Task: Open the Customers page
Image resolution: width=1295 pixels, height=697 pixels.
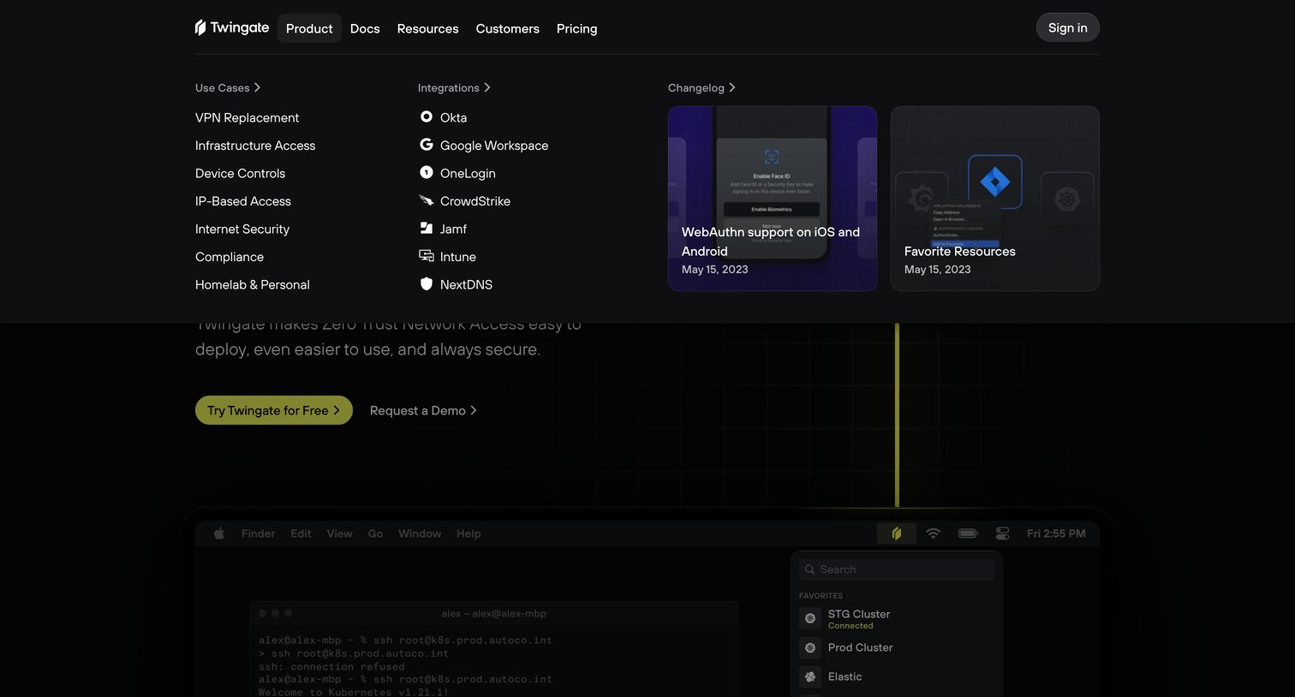Action: point(508,28)
